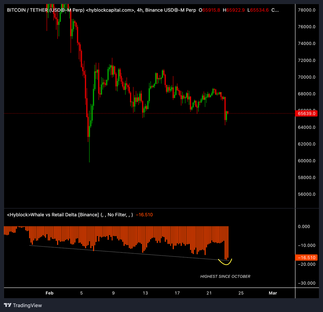Click the 17 date label on time axis

(x=177, y=293)
